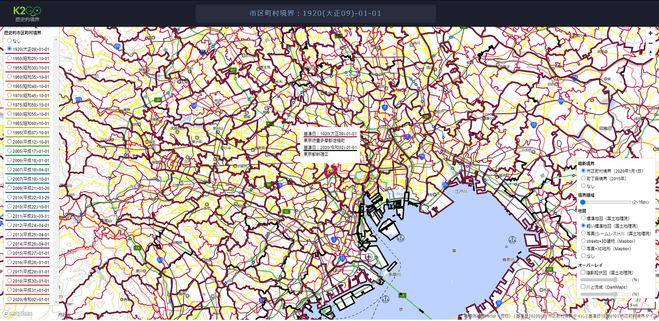Select streets+3D建物（Mapbox）base map
This screenshot has height=321, width=659.
pyautogui.click(x=583, y=241)
